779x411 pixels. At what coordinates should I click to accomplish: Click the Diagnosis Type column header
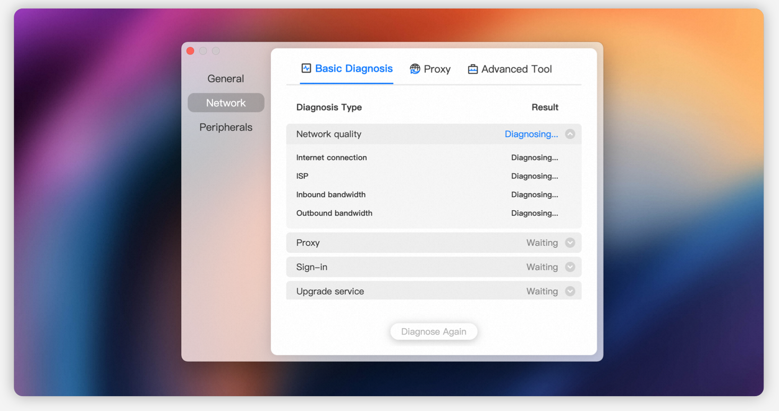pos(329,107)
